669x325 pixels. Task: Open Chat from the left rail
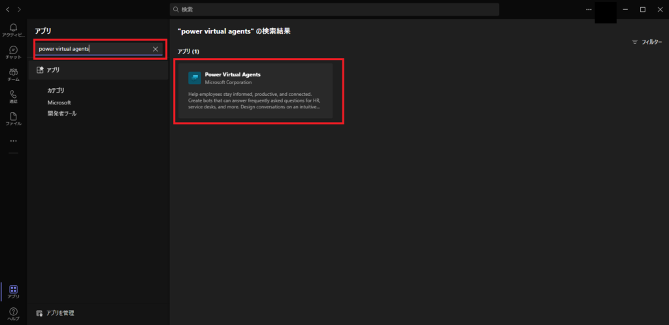tap(13, 52)
